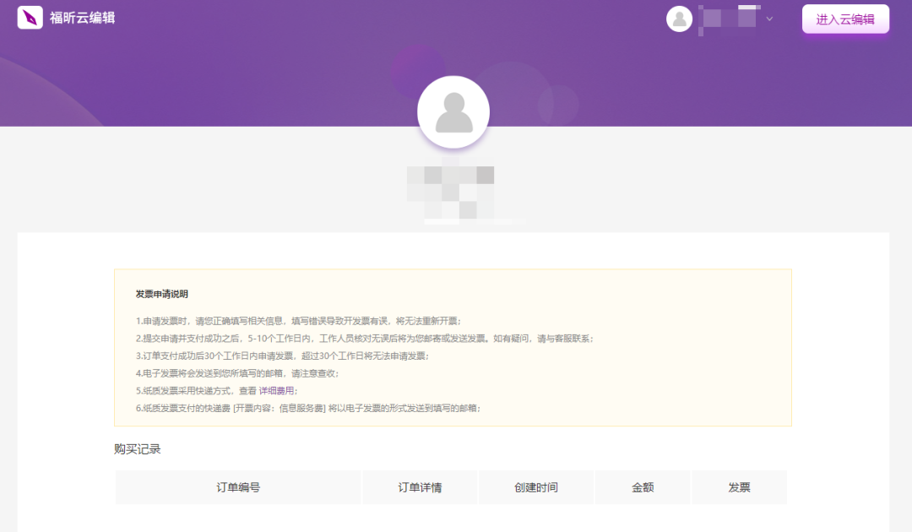Click the 金额 column header
Screen dimensions: 912x532
pos(643,487)
